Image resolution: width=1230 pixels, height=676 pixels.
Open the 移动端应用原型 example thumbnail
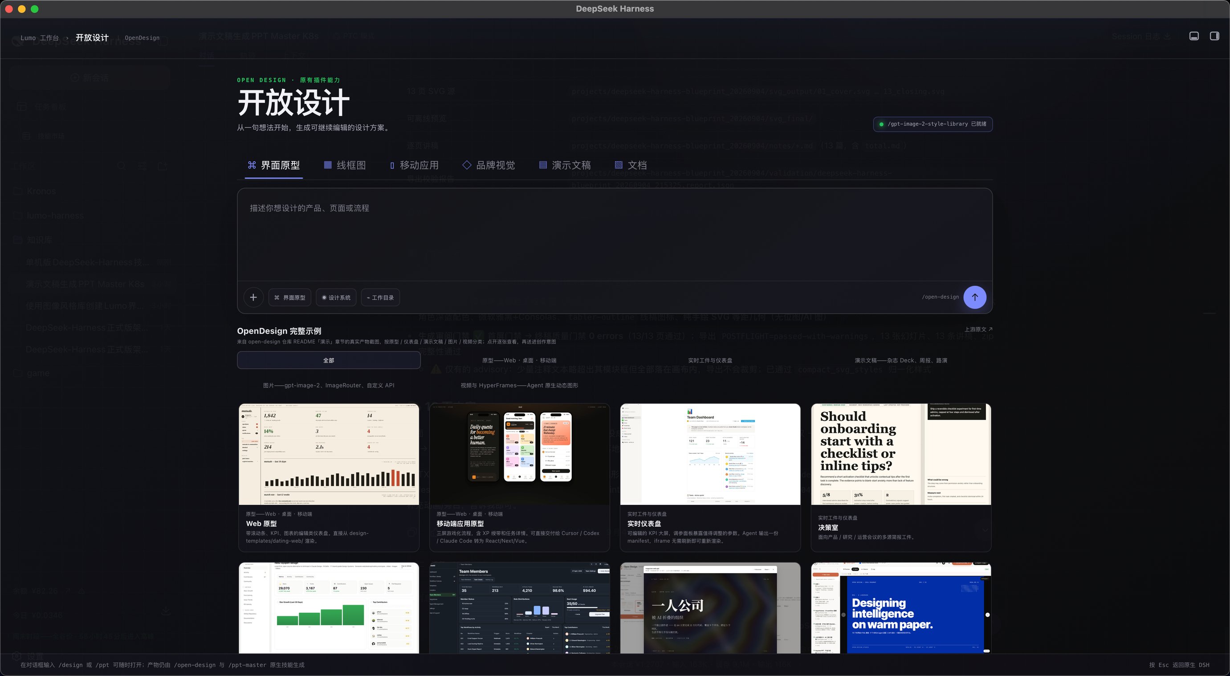point(520,454)
